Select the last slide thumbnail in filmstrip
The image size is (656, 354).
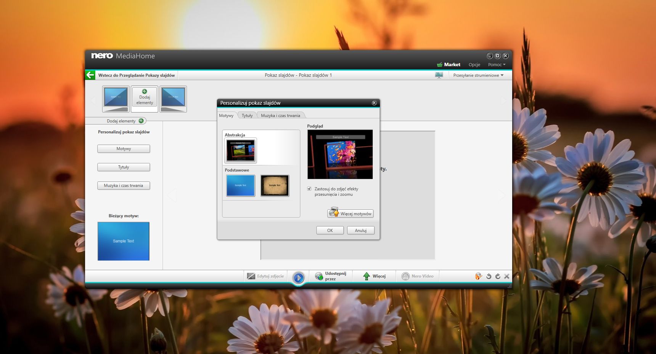pos(173,99)
